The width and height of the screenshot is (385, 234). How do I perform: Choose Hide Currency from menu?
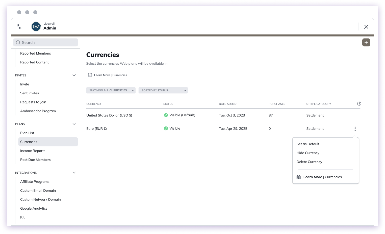[308, 153]
